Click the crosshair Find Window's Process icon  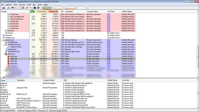click(x=38, y=8)
